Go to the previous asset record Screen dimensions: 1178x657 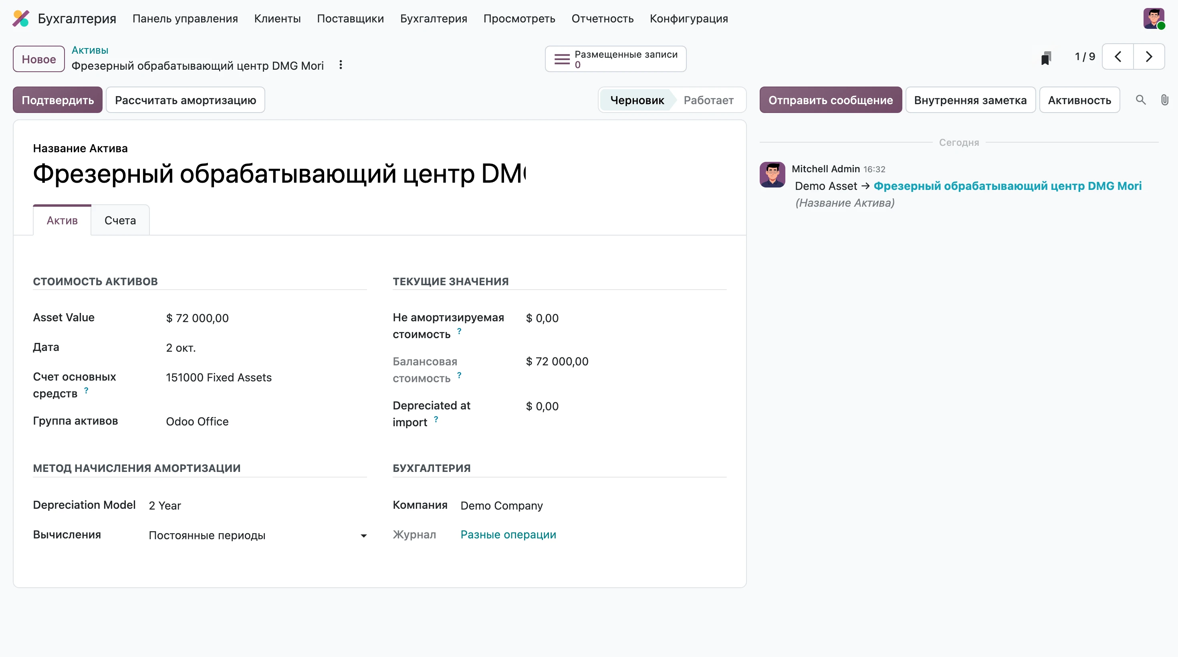pos(1117,57)
